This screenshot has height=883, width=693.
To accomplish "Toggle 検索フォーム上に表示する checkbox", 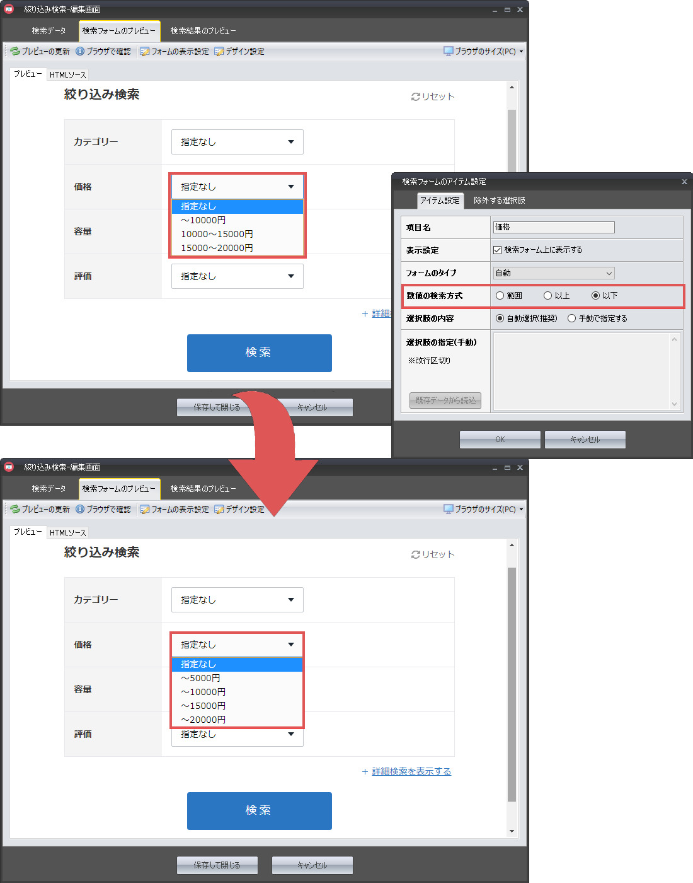I will 498,250.
